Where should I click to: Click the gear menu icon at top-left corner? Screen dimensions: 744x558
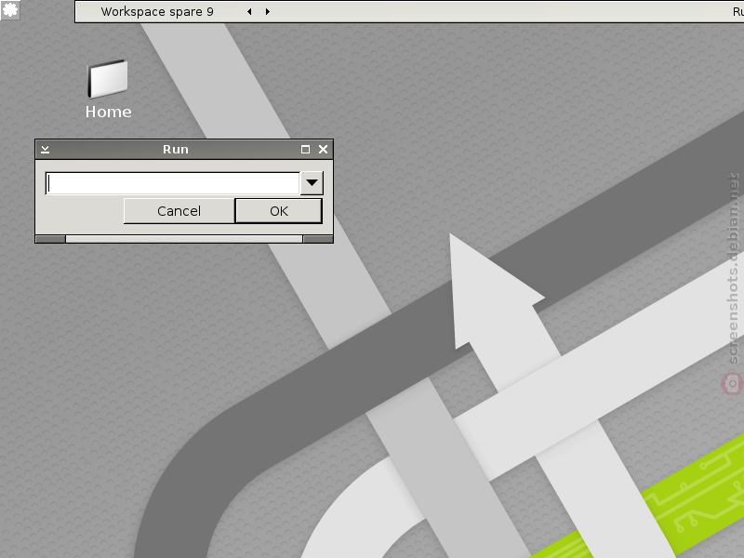click(10, 9)
